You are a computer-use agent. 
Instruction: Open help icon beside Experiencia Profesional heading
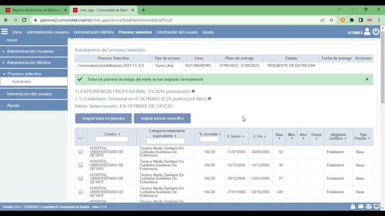click(x=193, y=91)
